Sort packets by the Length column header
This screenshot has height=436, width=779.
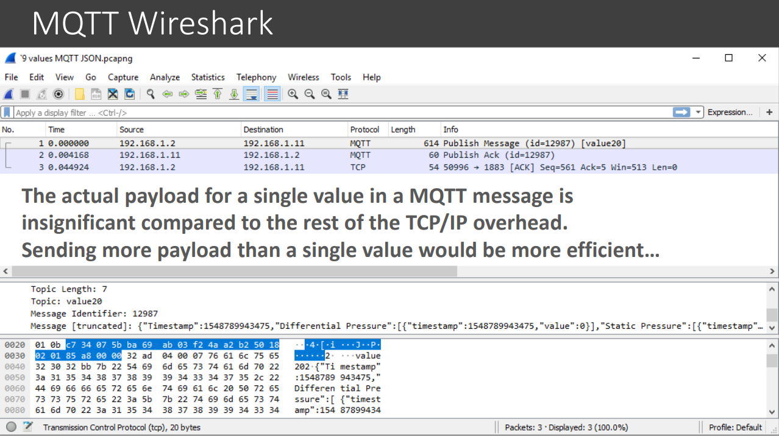click(414, 130)
